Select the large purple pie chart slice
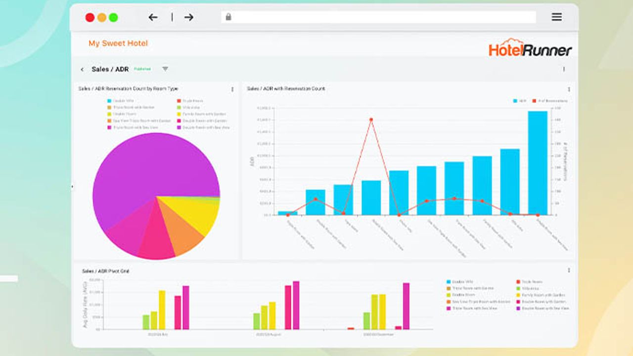This screenshot has width=633, height=356. (x=148, y=168)
